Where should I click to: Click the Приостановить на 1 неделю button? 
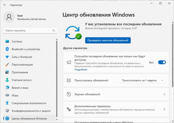(139, 80)
